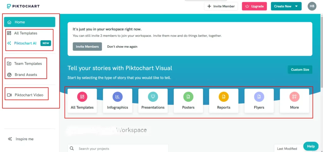
Task: Open the HB profile avatar
Action: coord(312,6)
